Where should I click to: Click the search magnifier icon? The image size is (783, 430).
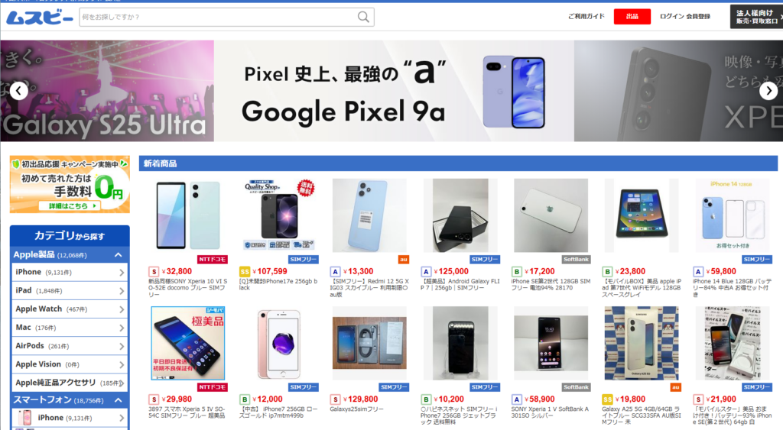click(x=363, y=17)
